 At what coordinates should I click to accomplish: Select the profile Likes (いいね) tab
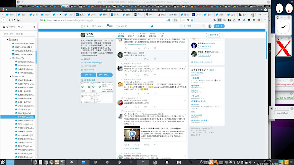153,35
